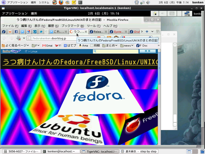Image resolution: width=205 pixels, height=154 pixels.
Task: Click the remote desktop volume icon
Action: (x=163, y=14)
